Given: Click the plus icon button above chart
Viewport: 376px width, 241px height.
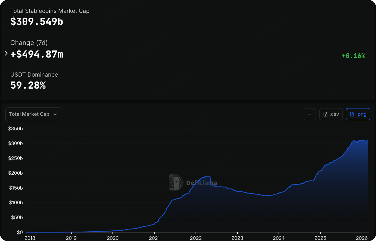Looking at the screenshot, I should pyautogui.click(x=310, y=114).
